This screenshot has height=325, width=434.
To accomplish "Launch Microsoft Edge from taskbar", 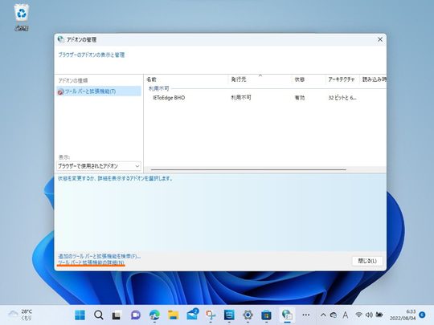I will tap(154, 315).
